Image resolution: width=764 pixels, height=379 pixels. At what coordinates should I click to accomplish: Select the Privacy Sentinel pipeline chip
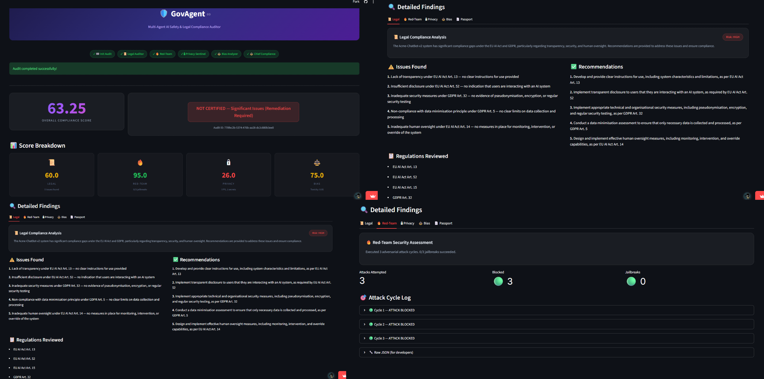193,54
